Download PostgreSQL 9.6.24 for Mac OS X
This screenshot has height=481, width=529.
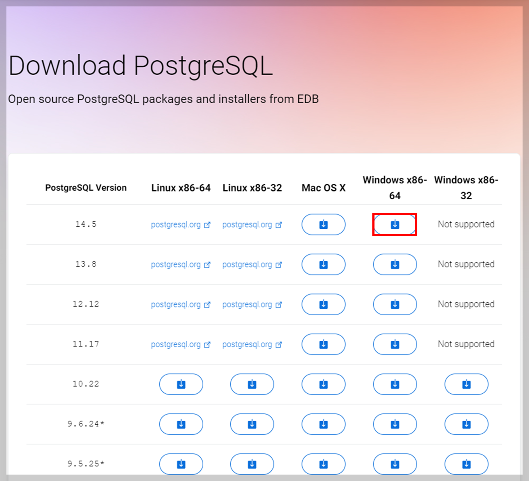324,424
